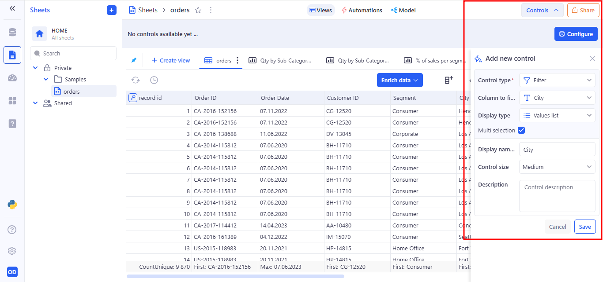Star the orders sheet as favorite
The width and height of the screenshot is (603, 282).
coord(198,10)
